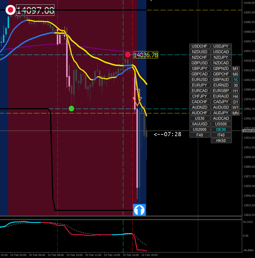255x258 pixels.
Task: Switch to daily D1 timeframe
Action: click(x=236, y=102)
